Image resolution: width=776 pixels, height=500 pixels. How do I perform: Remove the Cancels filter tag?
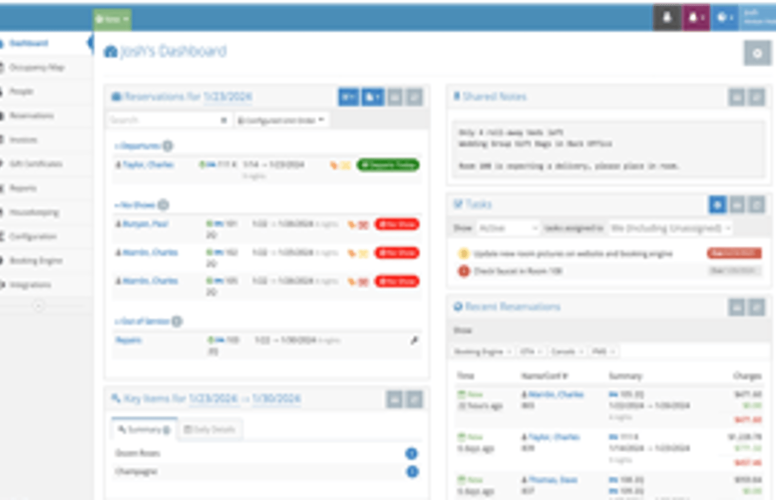pyautogui.click(x=581, y=352)
